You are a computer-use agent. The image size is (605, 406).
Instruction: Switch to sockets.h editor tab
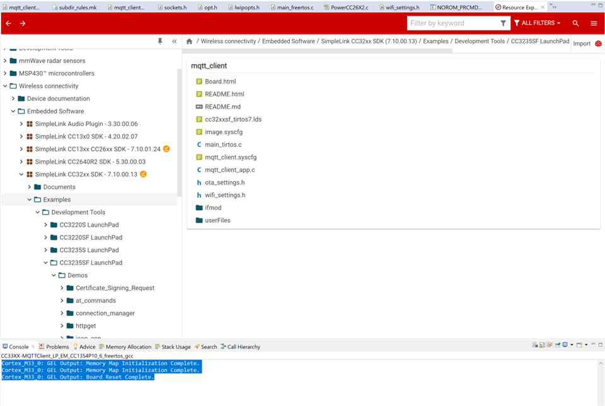tap(172, 8)
